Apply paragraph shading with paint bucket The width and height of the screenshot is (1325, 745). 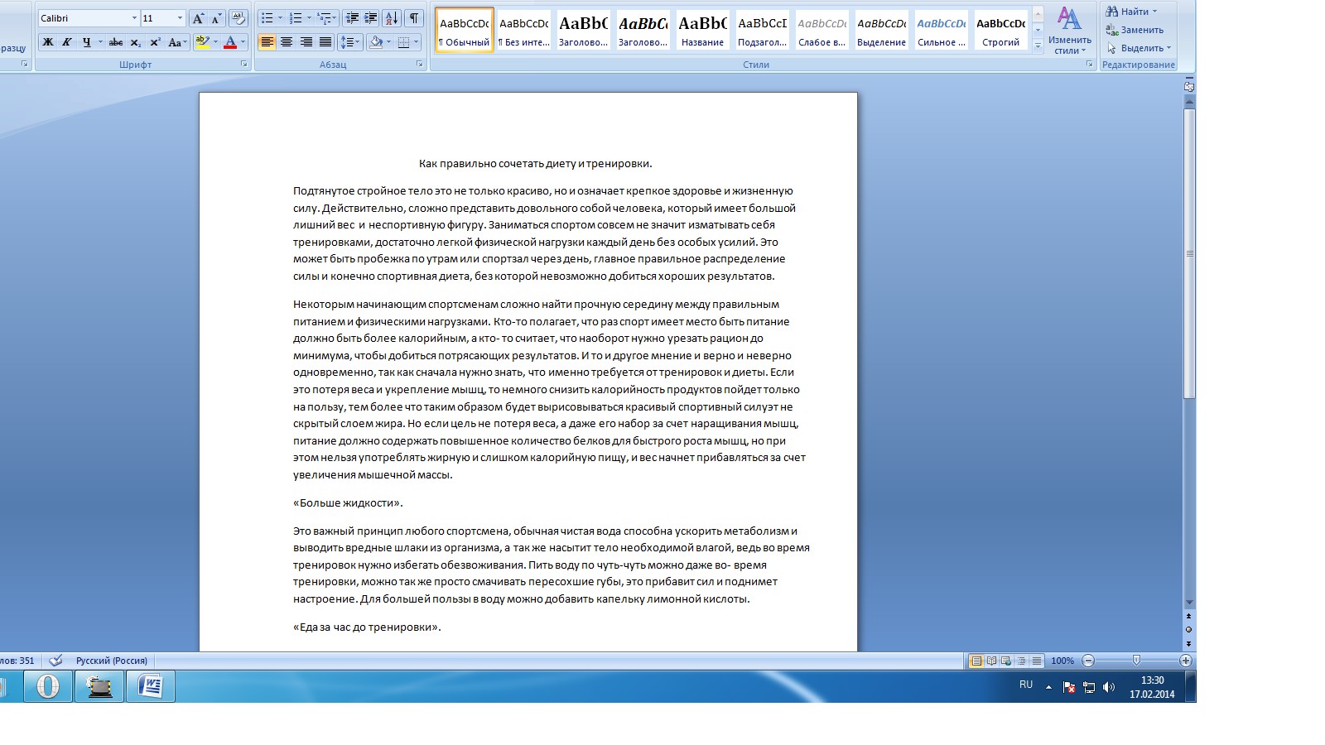pos(376,42)
